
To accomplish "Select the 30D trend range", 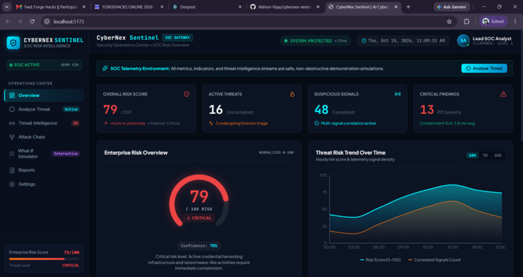I will [x=498, y=155].
